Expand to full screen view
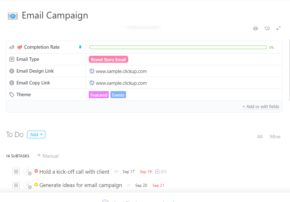Screen dimensions: 290x202 click(x=279, y=28)
